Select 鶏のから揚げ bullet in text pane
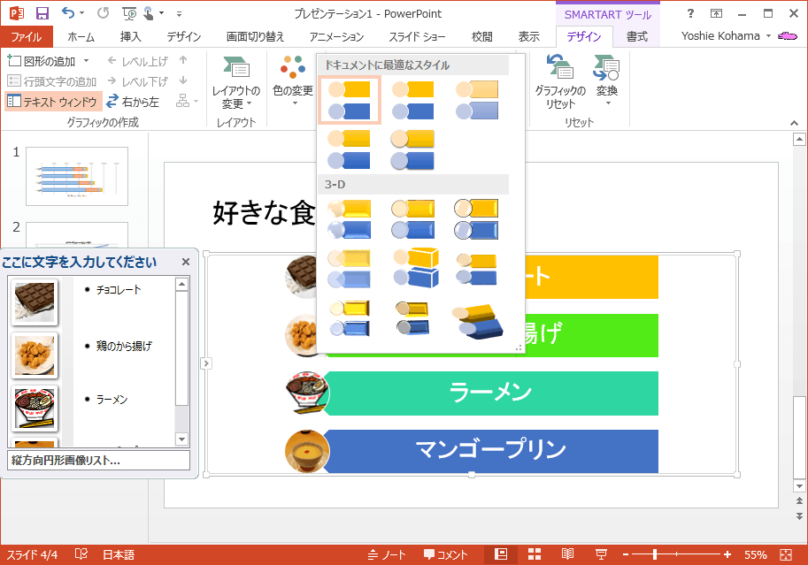 [x=124, y=346]
